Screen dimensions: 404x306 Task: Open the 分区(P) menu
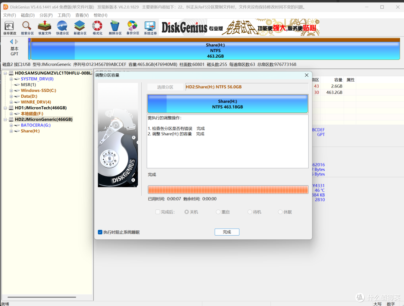(46, 15)
